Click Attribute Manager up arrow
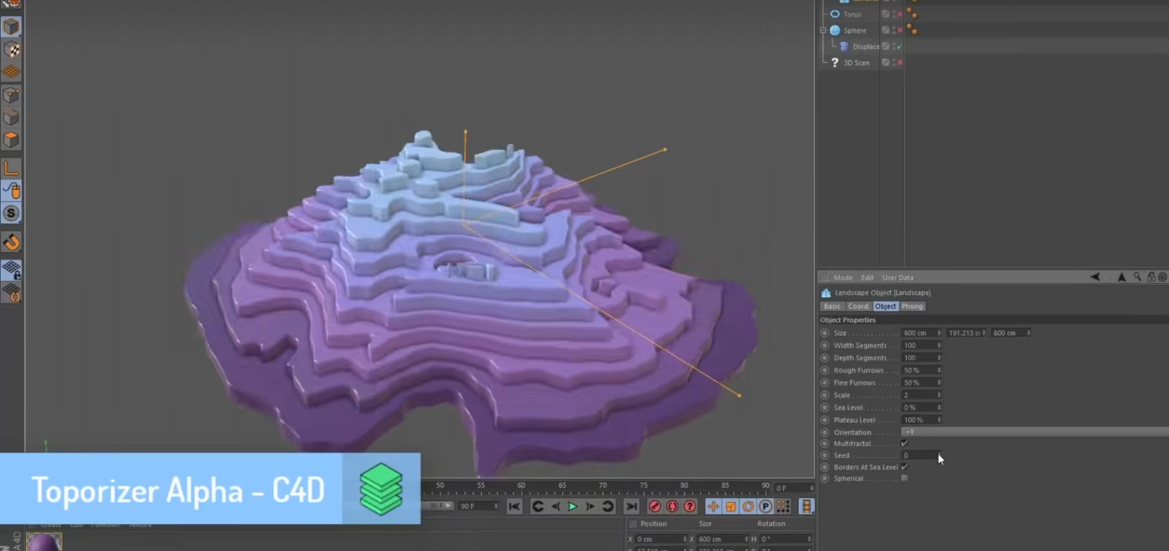This screenshot has height=551, width=1169. [x=1122, y=277]
